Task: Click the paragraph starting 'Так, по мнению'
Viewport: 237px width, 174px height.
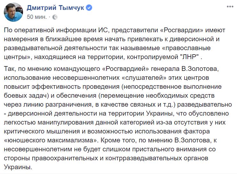Action: (x=118, y=118)
